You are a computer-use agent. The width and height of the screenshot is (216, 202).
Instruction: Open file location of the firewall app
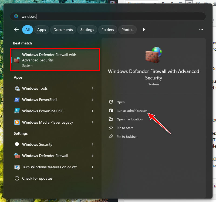coord(129,119)
